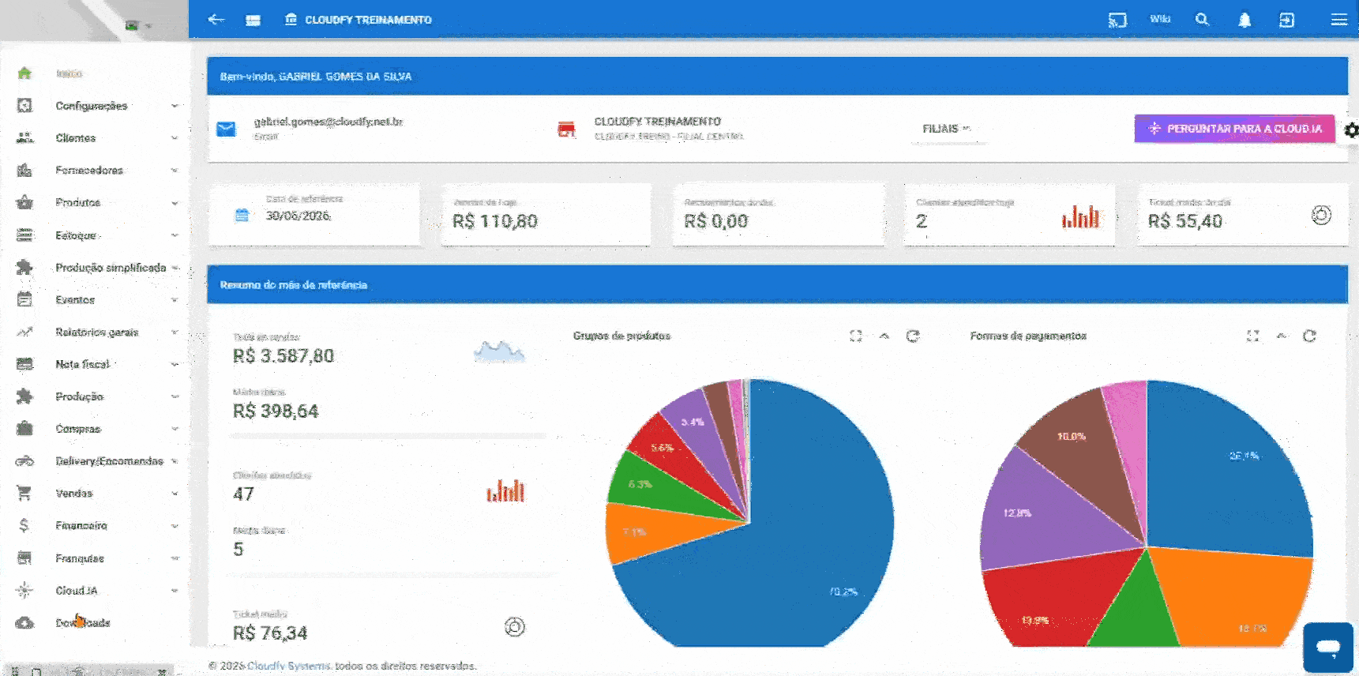Viewport: 1359px width, 676px height.
Task: Click the search magnifier icon
Action: click(1202, 19)
